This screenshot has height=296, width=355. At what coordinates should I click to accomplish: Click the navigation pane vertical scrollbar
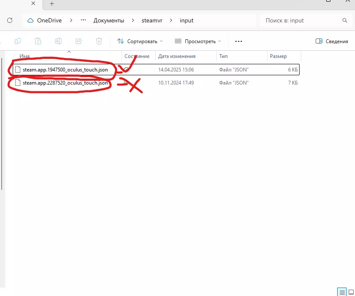click(2, 124)
